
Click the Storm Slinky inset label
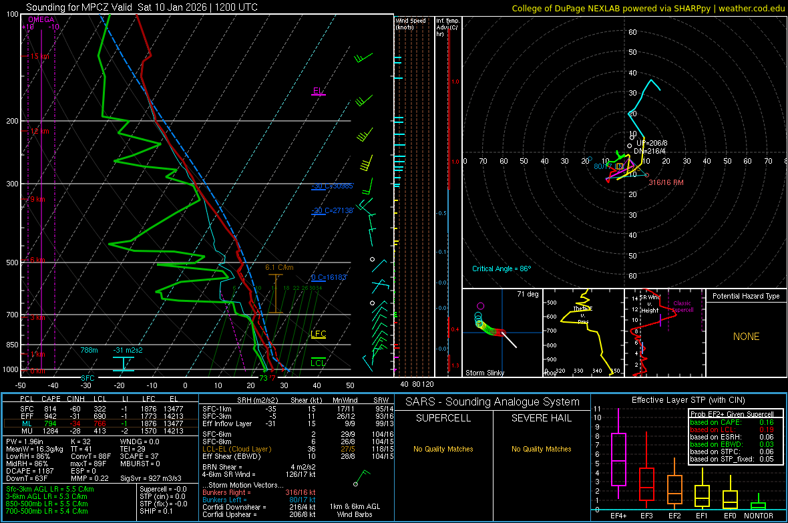[484, 373]
